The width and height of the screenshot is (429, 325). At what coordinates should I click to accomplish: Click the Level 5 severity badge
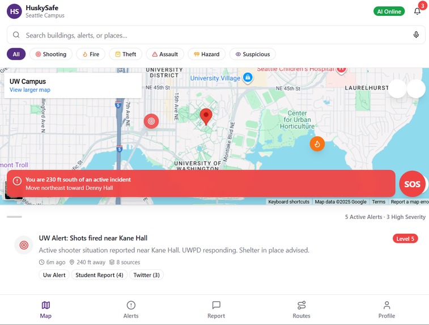point(405,239)
